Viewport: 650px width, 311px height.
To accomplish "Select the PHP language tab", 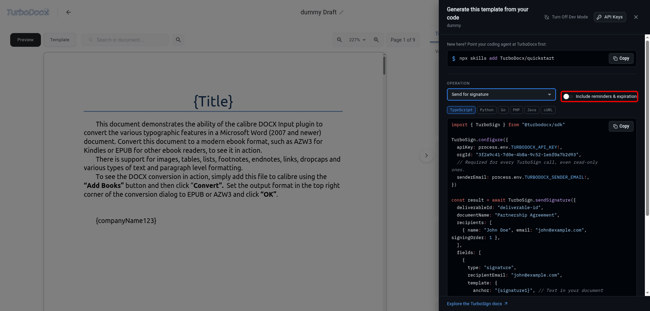I will [x=516, y=110].
